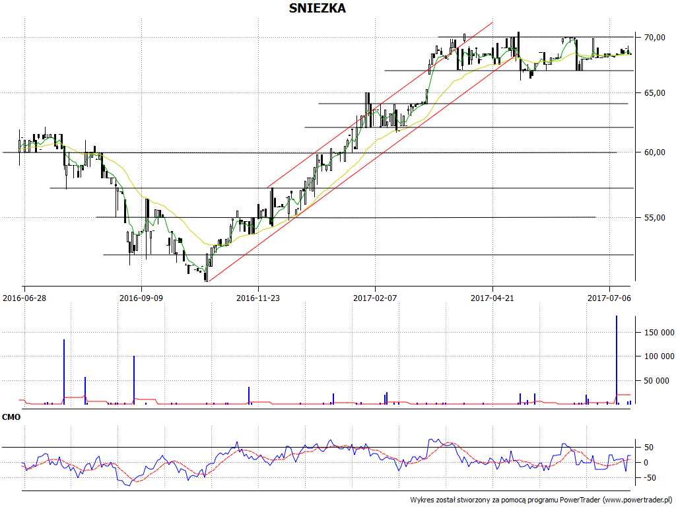The height and width of the screenshot is (507, 676).
Task: Click the CMO axis value 50
Action: tap(649, 448)
